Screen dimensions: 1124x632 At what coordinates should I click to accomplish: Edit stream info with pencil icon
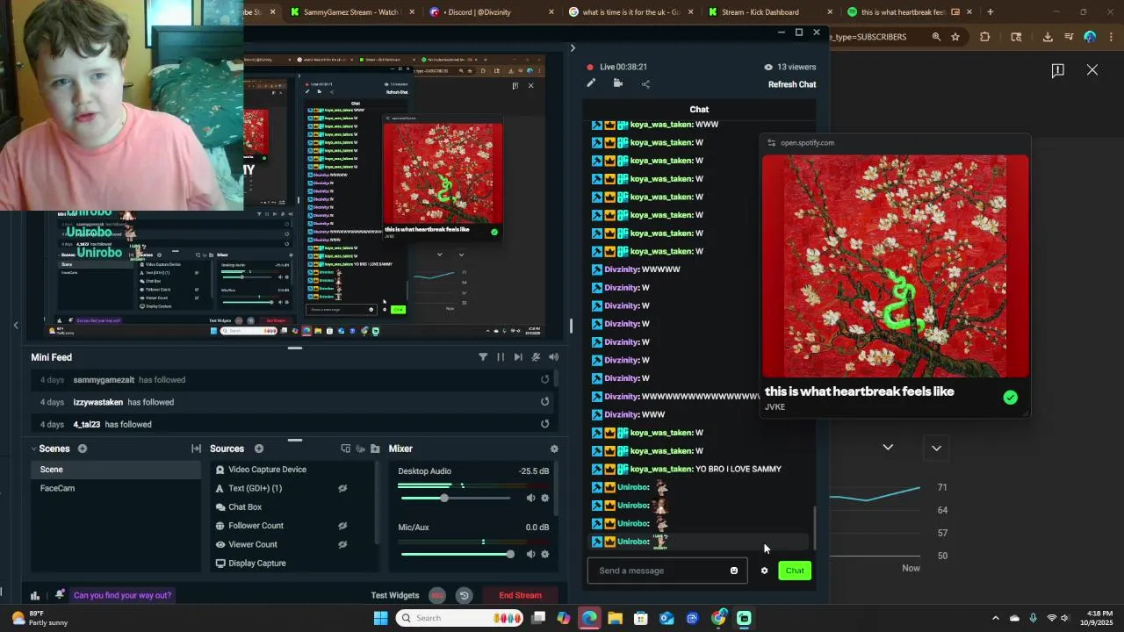tap(591, 83)
